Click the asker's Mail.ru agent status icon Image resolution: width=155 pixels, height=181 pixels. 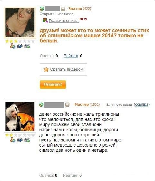click(42, 9)
